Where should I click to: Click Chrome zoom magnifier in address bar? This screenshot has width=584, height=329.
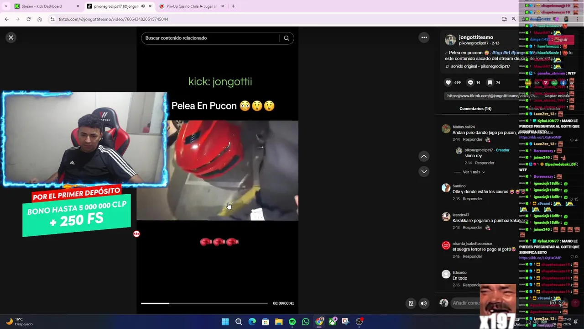point(514,19)
